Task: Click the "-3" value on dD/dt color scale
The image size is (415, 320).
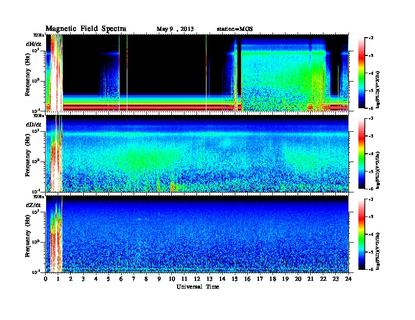Action: tap(371, 136)
